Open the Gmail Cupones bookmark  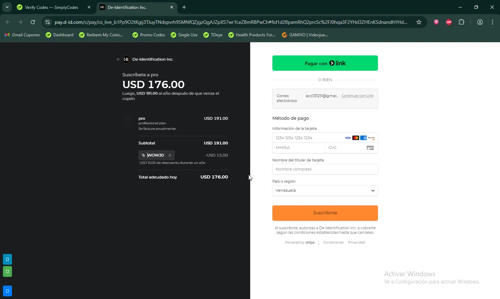[22, 35]
